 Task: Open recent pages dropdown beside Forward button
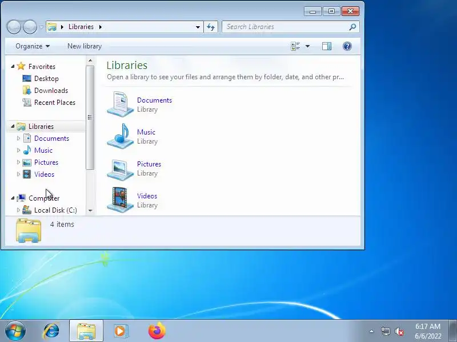pos(41,27)
